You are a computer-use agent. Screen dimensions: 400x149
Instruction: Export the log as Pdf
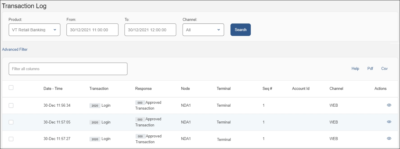tap(370, 69)
